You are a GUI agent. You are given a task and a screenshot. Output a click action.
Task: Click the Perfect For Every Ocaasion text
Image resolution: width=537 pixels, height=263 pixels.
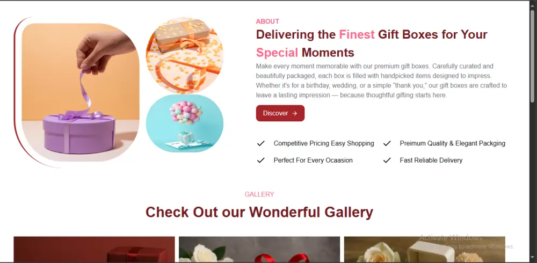coord(313,160)
